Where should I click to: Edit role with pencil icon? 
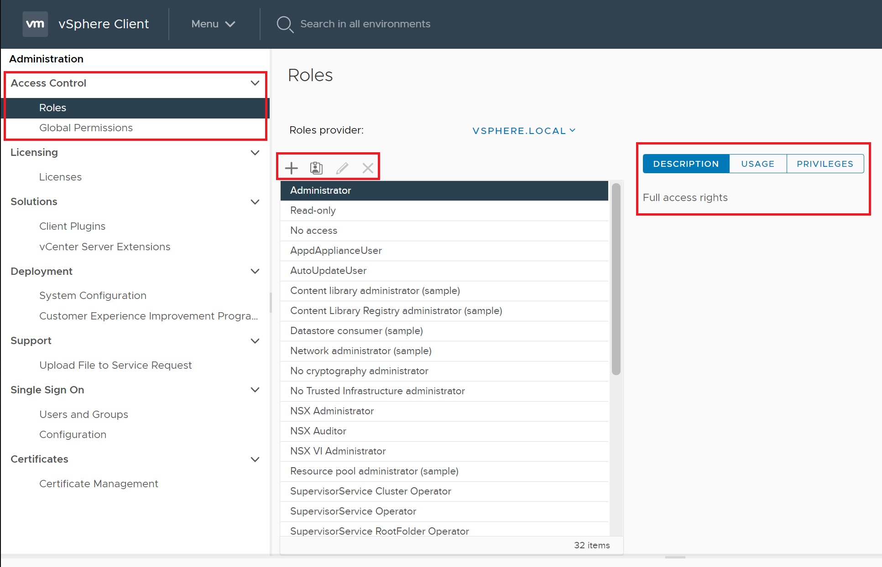[x=342, y=168]
